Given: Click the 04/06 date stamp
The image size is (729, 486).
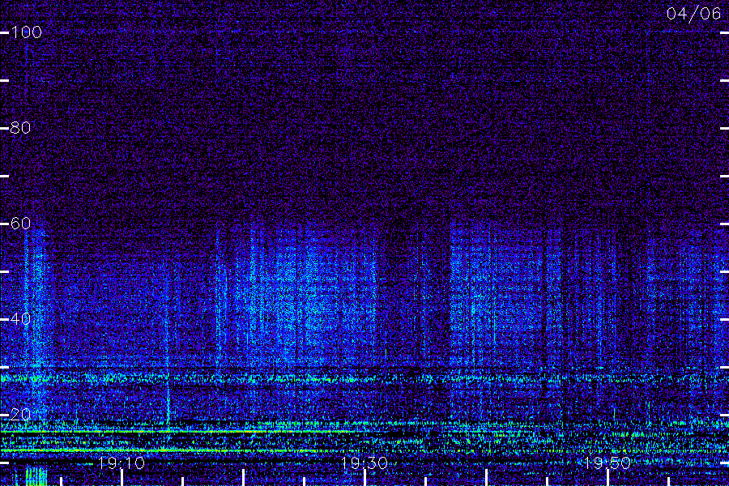Looking at the screenshot, I should coord(693,14).
